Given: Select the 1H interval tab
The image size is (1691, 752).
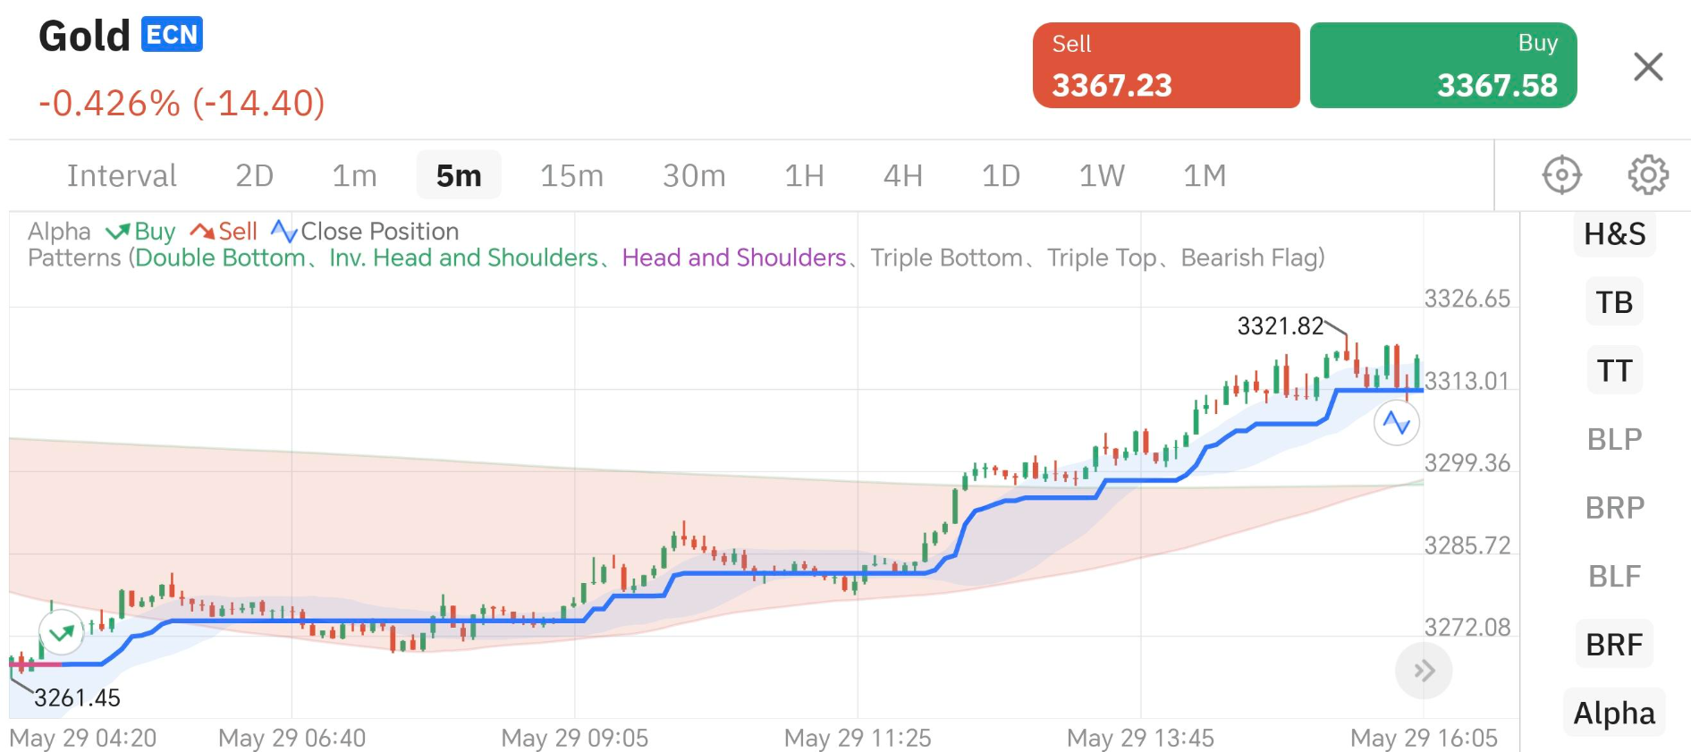Looking at the screenshot, I should [804, 176].
